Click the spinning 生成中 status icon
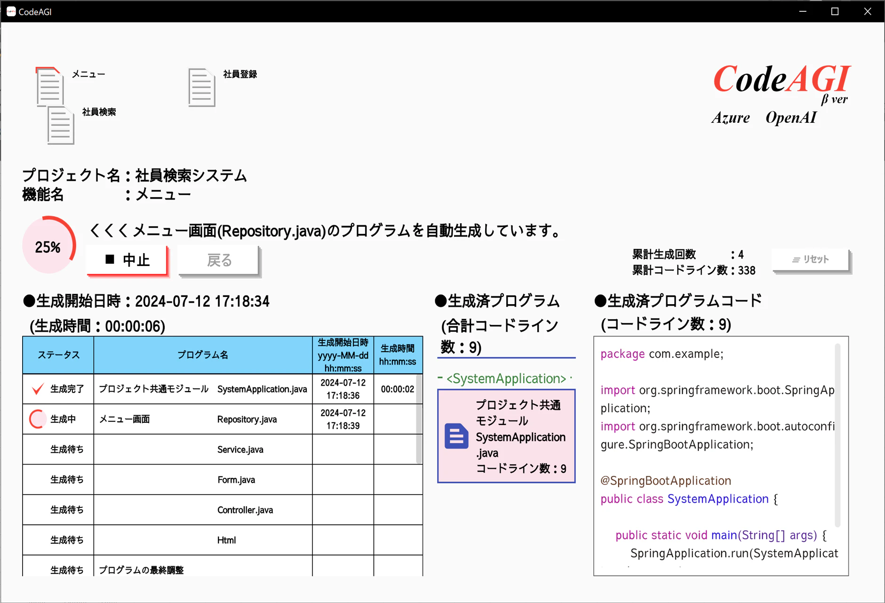Image resolution: width=885 pixels, height=603 pixels. 38,419
